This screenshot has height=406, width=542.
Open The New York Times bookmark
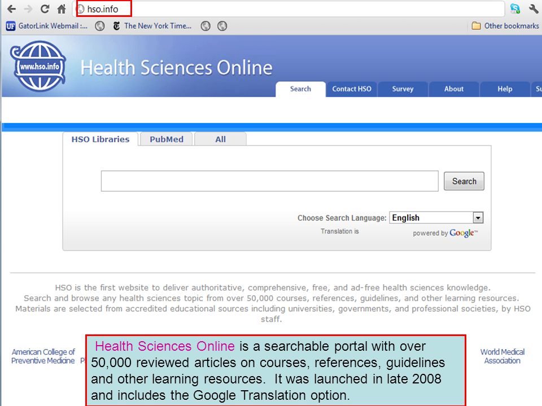pos(152,26)
